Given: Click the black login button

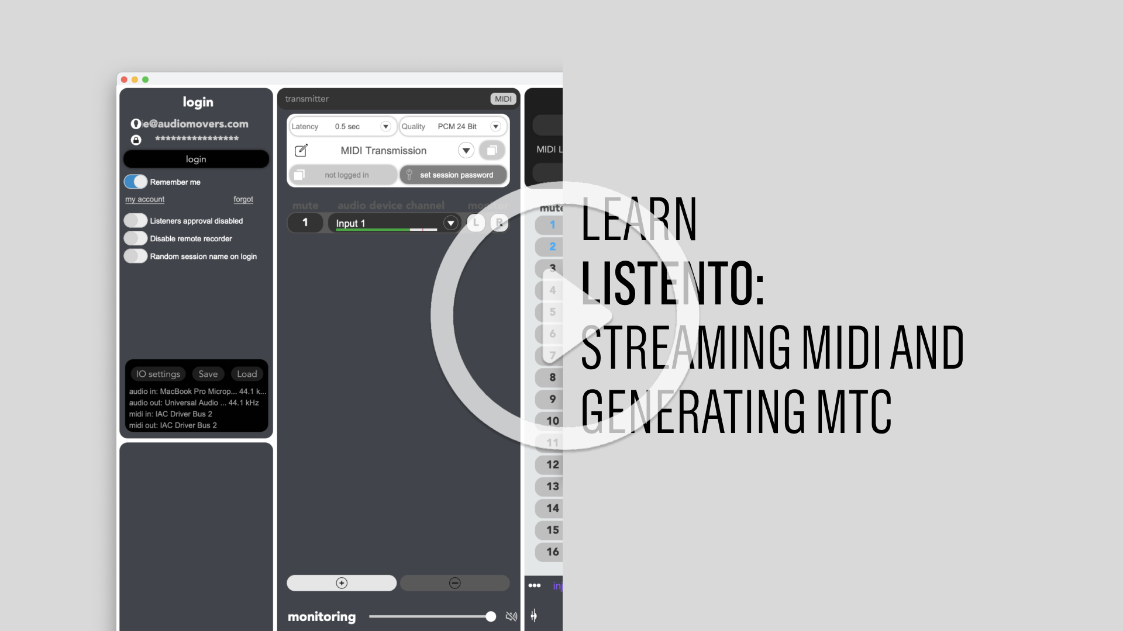Looking at the screenshot, I should 196,159.
